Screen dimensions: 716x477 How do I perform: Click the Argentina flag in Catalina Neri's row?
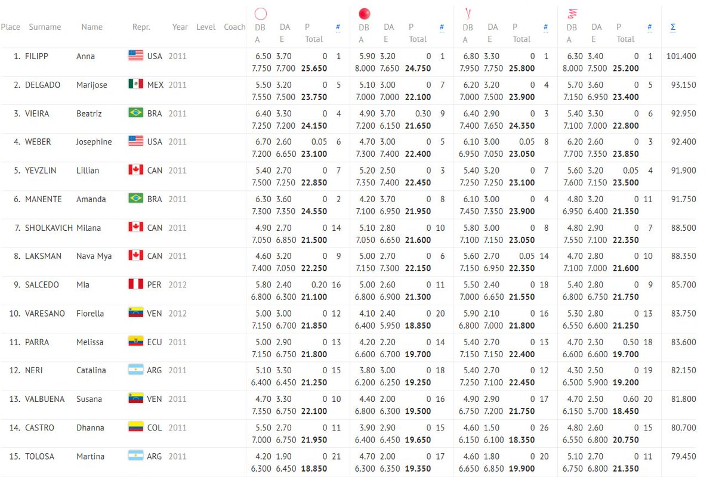click(x=136, y=370)
